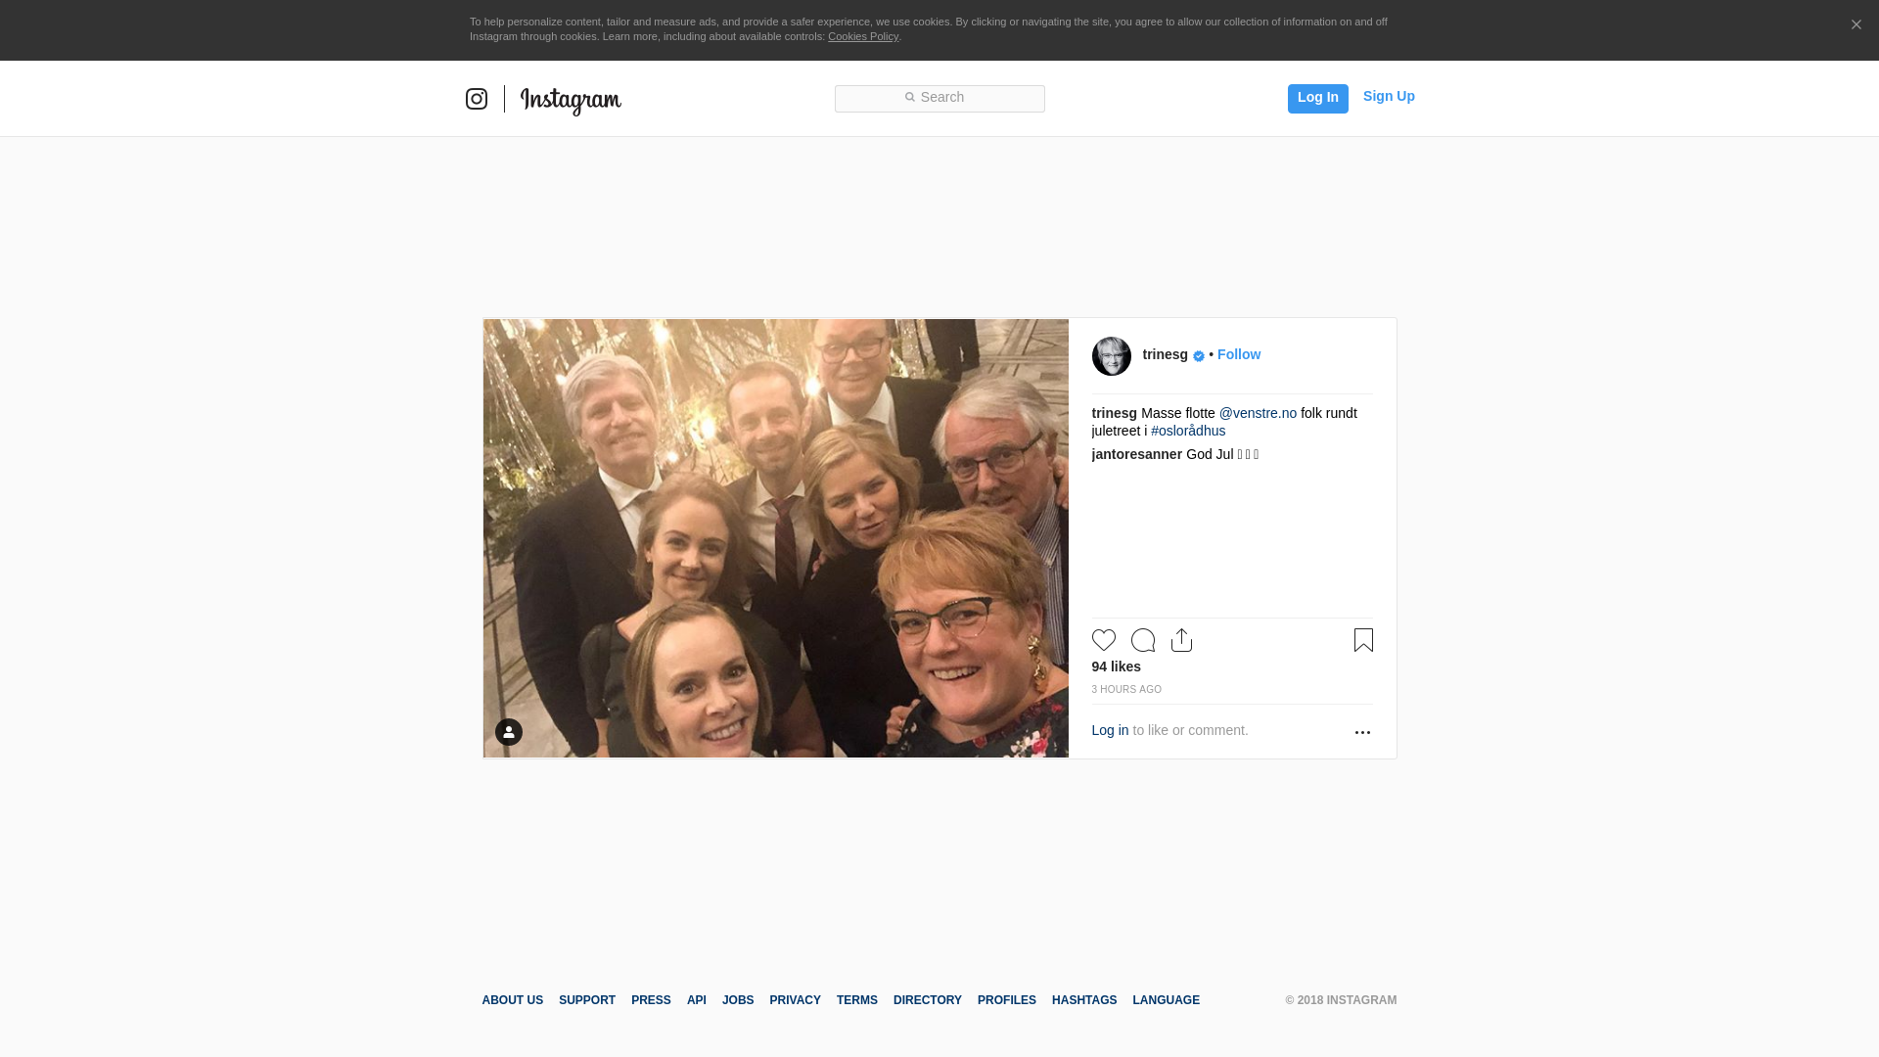Viewport: 1879px width, 1057px height.
Task: Open the LANGUAGE footer selector
Action: [1166, 1000]
